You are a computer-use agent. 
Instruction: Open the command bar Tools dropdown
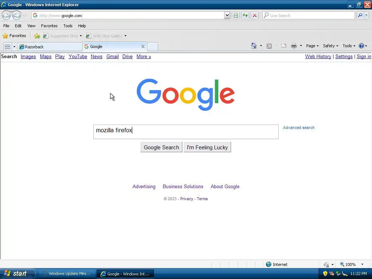349,46
